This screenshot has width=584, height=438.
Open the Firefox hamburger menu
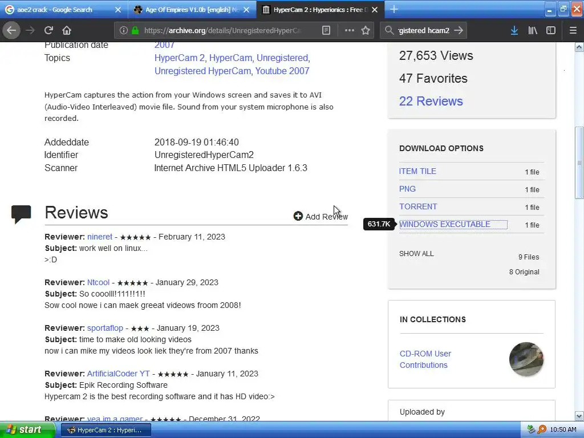573,31
